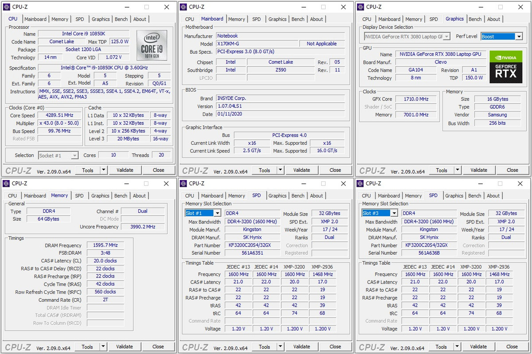The image size is (532, 354).
Task: Click Validate in the CPU window
Action: tap(125, 170)
